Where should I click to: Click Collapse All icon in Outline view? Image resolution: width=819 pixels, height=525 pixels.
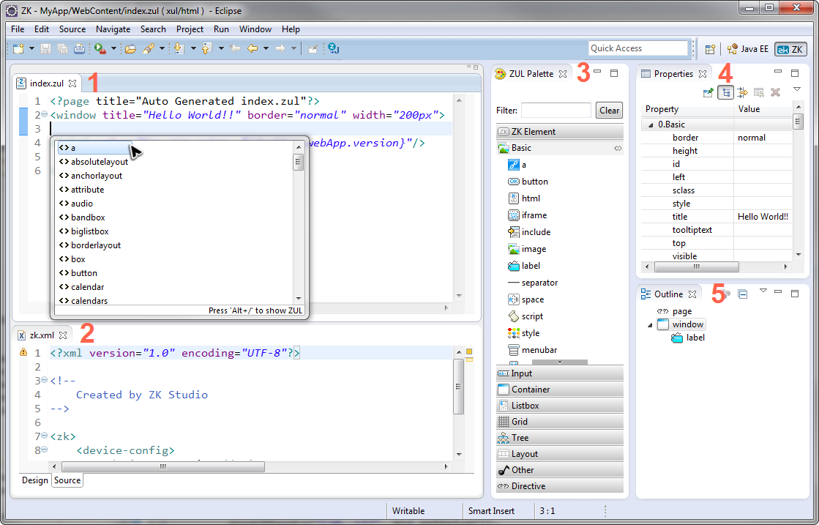point(742,294)
